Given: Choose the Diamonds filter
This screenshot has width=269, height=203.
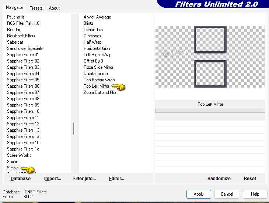Looking at the screenshot, I should pyautogui.click(x=92, y=36).
